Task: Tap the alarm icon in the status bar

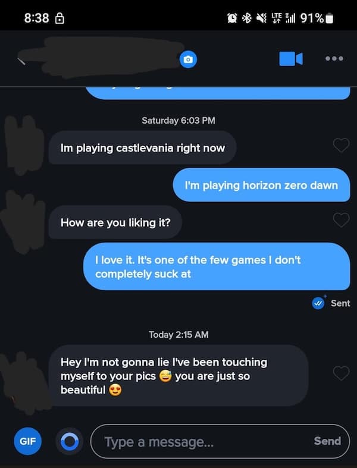Action: click(x=232, y=18)
